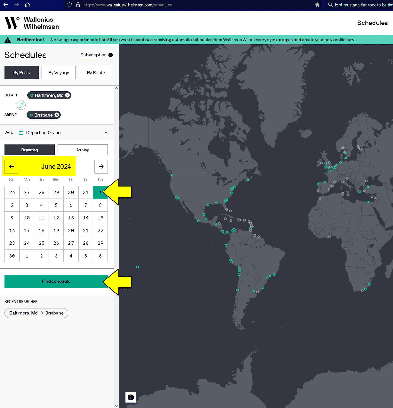Pick June 15 on the calendar
Screen dimensions: 393x408
point(100,218)
